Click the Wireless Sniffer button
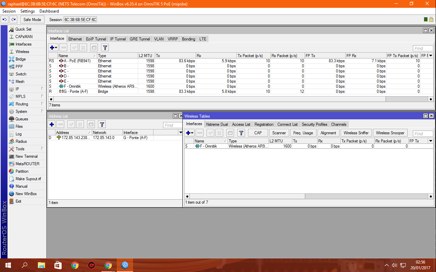Image resolution: width=436 pixels, height=272 pixels. (x=356, y=133)
